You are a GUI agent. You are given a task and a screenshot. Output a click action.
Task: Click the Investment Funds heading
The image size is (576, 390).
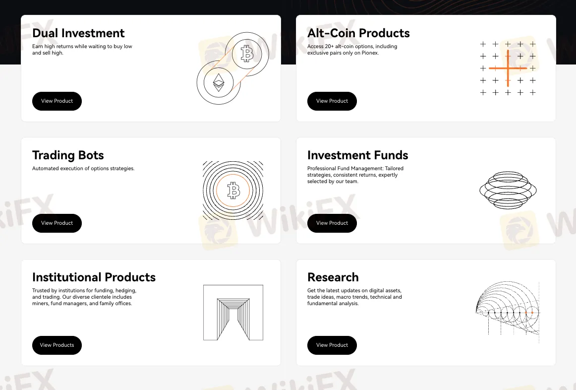coord(358,155)
